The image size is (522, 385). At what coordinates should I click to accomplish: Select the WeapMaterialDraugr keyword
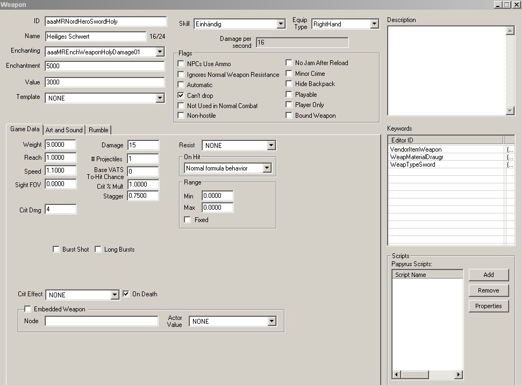(417, 157)
